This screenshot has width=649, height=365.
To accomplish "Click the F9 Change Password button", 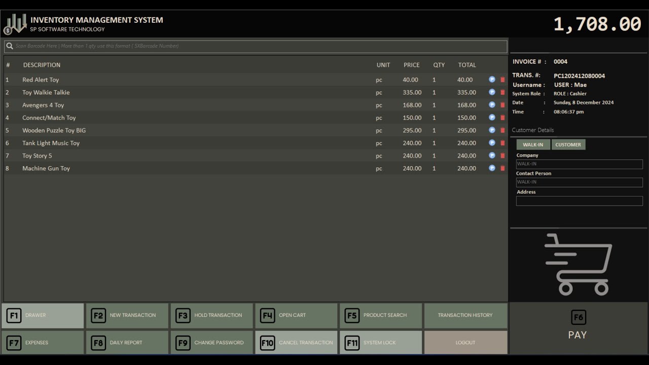I will pyautogui.click(x=212, y=343).
